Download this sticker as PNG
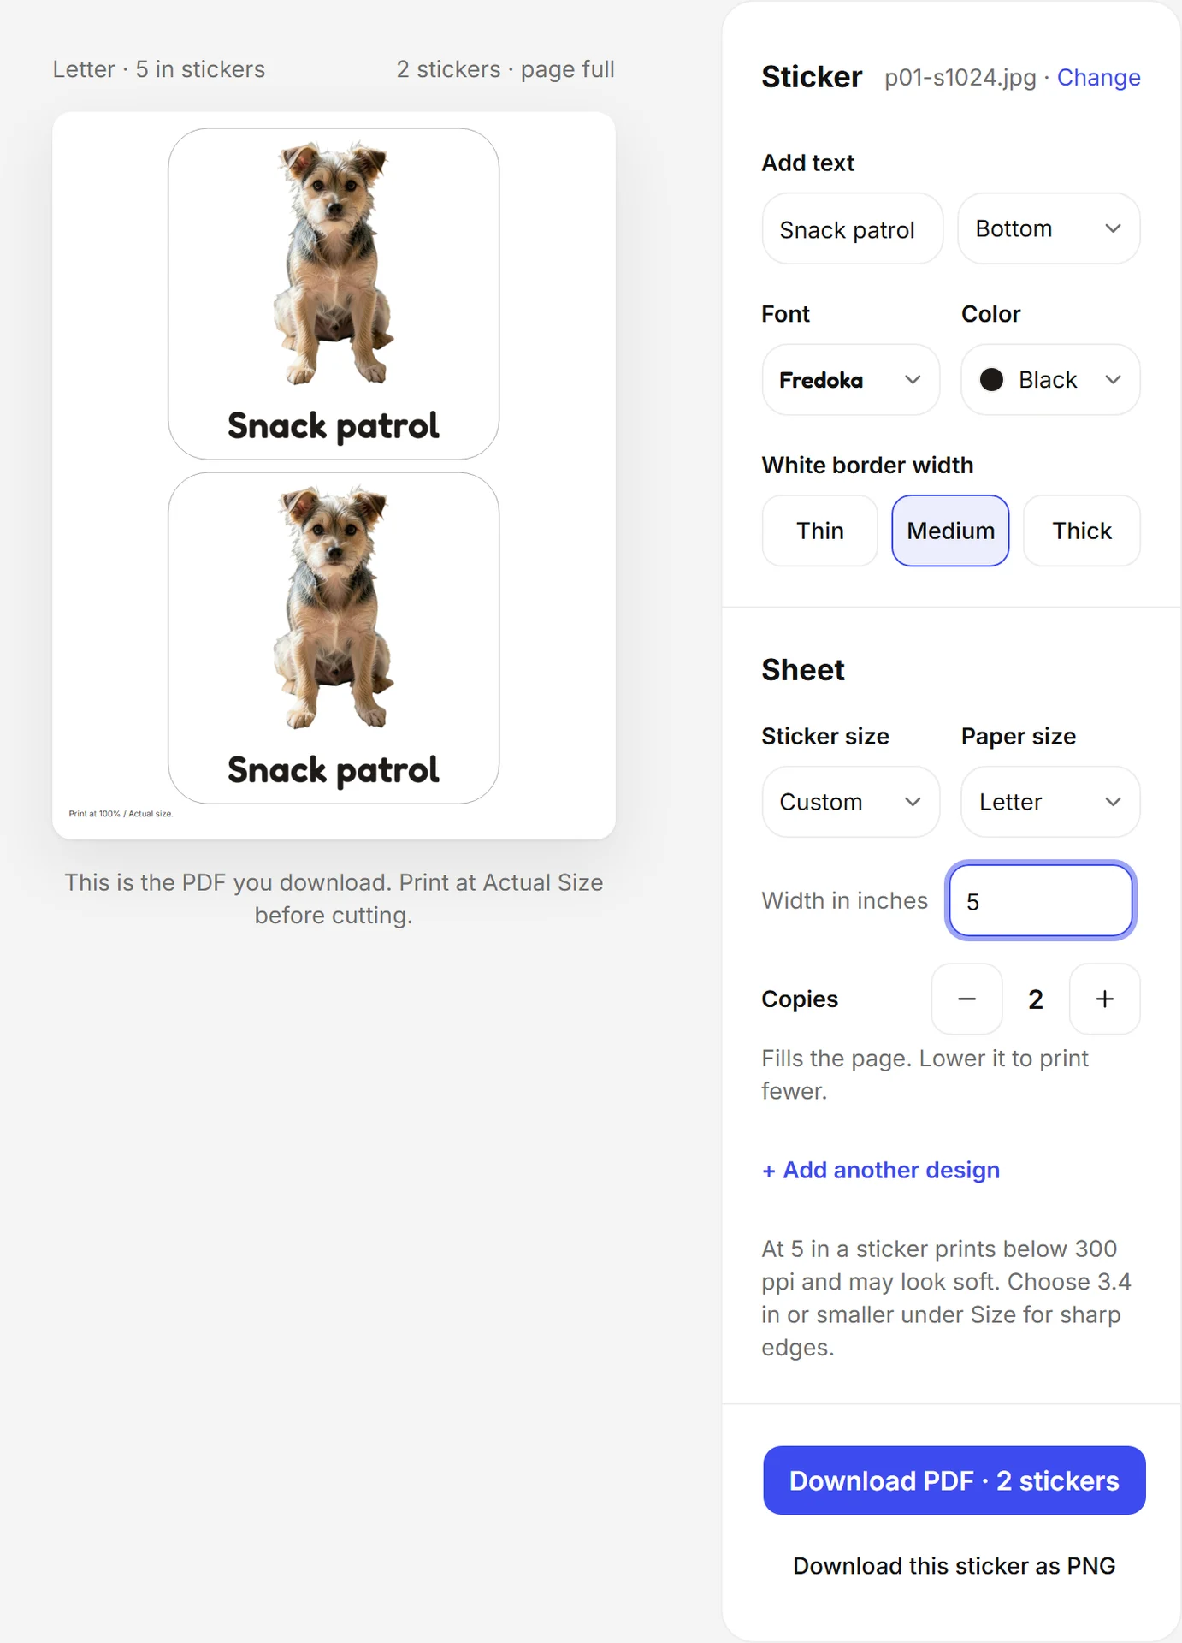Viewport: 1182px width, 1643px height. [954, 1566]
